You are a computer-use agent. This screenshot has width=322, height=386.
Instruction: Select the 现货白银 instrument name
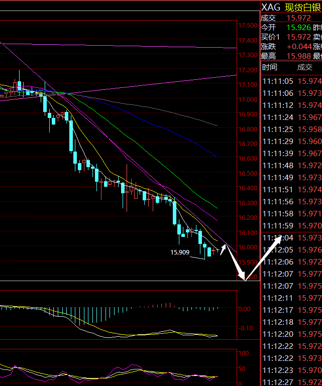(x=303, y=8)
